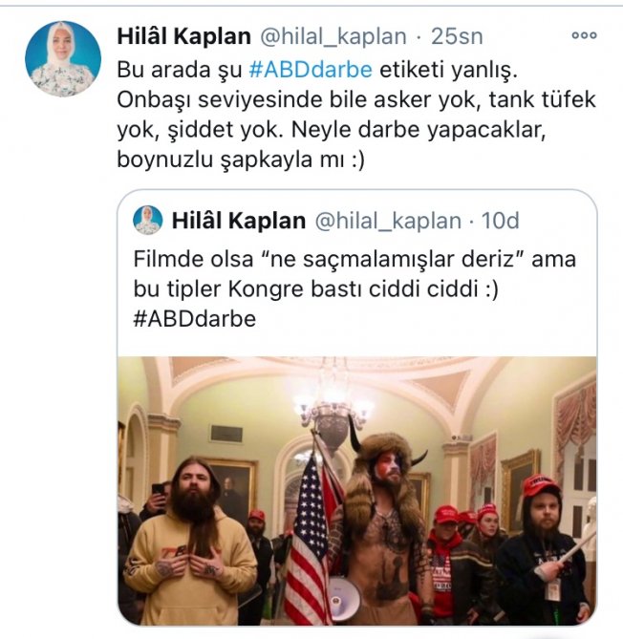Click the chandelier in the photo
This screenshot has height=639, width=623.
click(x=333, y=412)
